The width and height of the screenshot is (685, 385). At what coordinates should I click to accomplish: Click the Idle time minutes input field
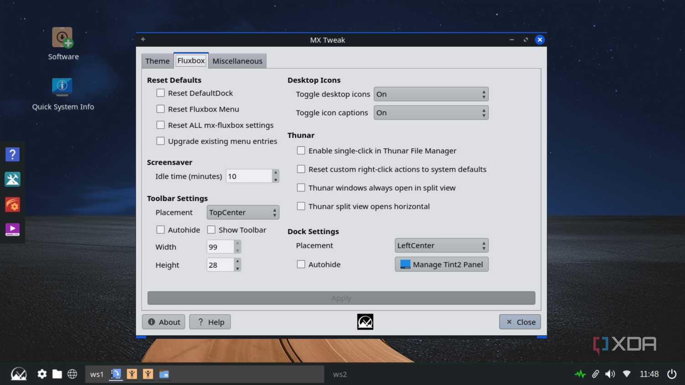tap(249, 176)
